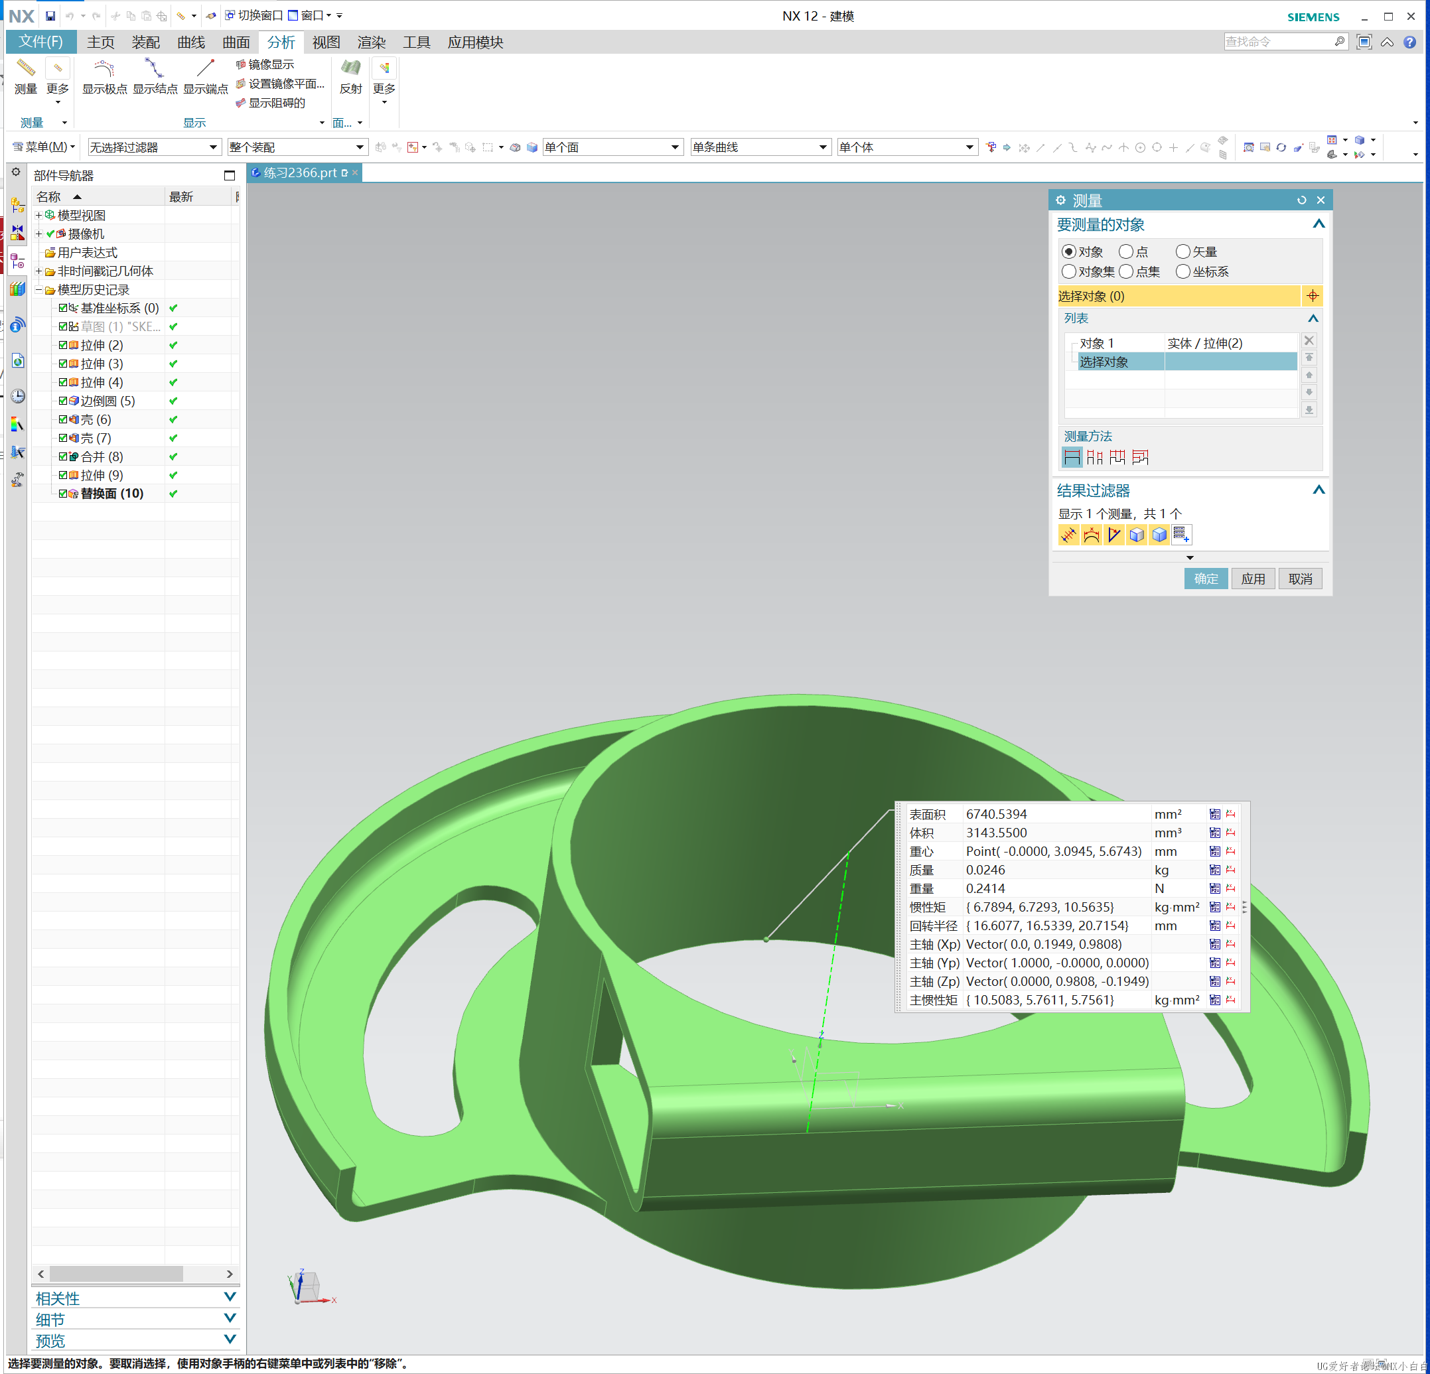The width and height of the screenshot is (1430, 1374).
Task: Open the 单个体 dropdown
Action: click(x=907, y=147)
